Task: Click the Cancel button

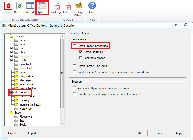Action: [159, 133]
